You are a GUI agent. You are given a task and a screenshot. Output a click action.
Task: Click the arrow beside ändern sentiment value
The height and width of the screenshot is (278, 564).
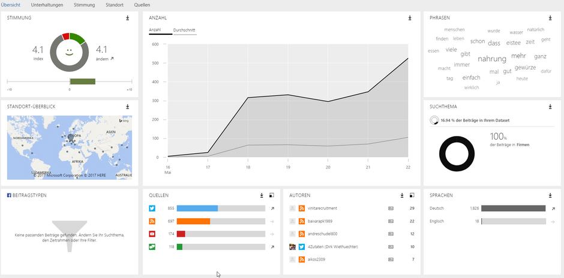(x=112, y=59)
